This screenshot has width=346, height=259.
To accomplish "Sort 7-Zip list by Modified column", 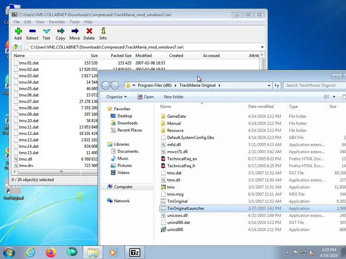I will 150,56.
